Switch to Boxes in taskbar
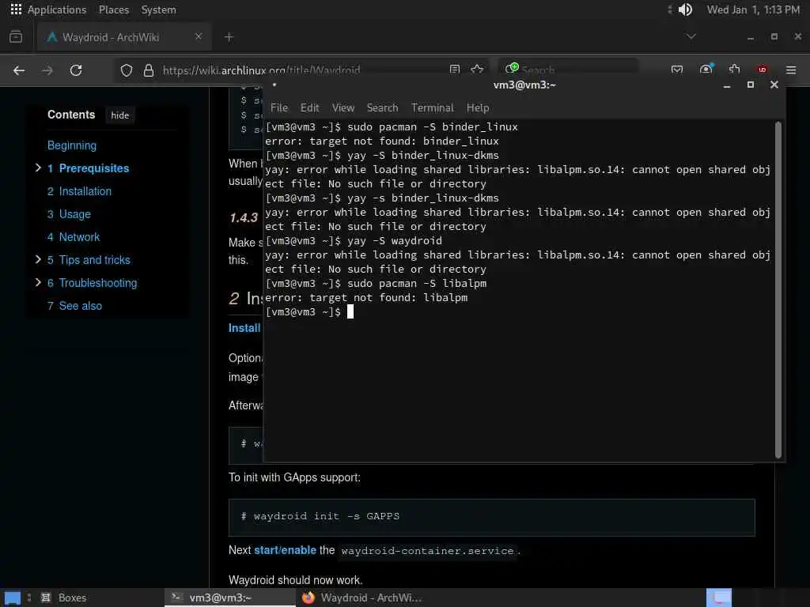The image size is (810, 607). 64,598
